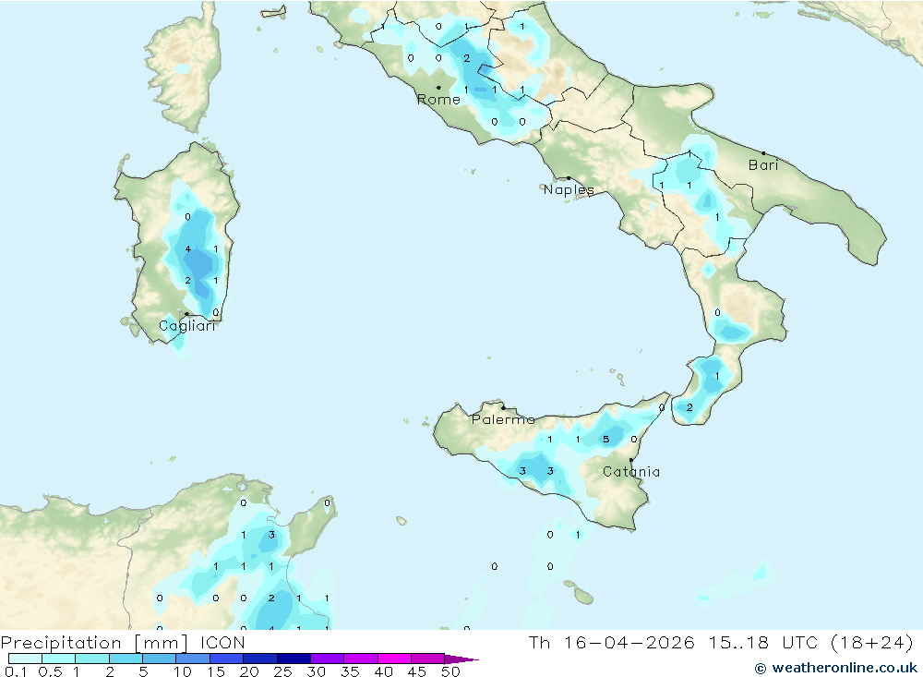Image resolution: width=923 pixels, height=677 pixels.
Task: Click the city dot marker for Palermo
Action: pos(503,407)
